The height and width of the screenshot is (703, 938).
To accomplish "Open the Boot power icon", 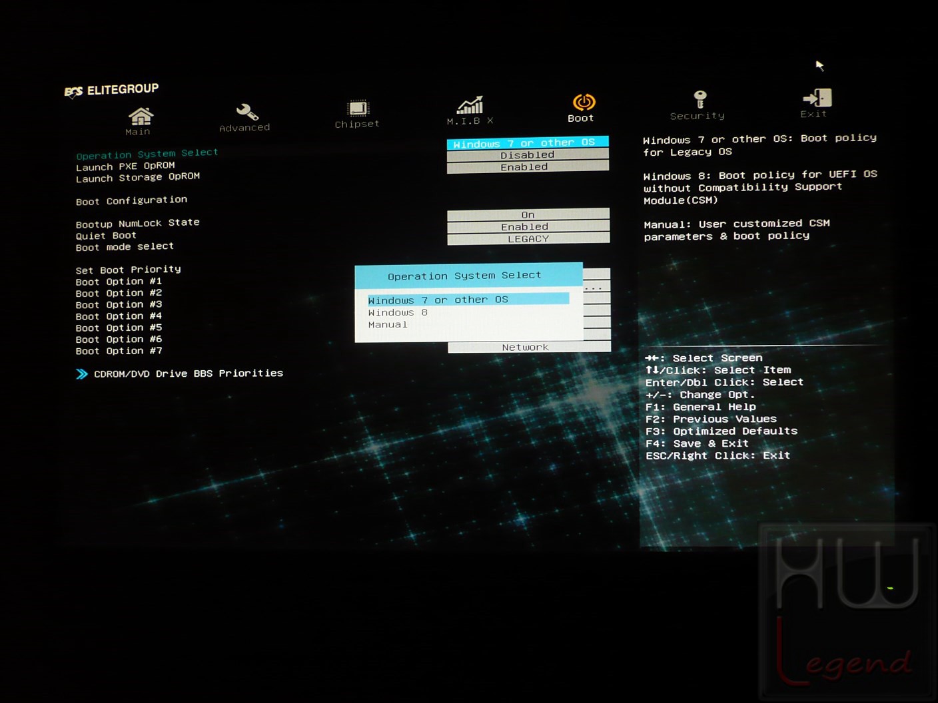I will [x=584, y=102].
